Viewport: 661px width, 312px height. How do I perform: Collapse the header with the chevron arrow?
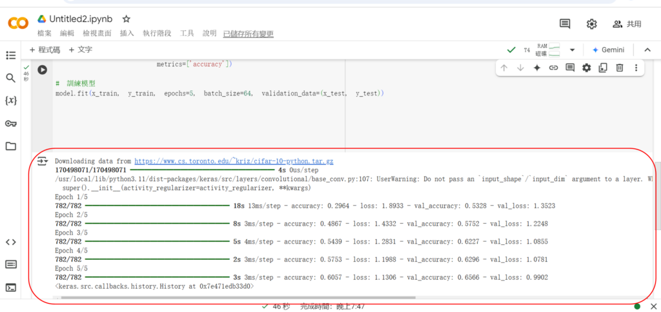(646, 50)
